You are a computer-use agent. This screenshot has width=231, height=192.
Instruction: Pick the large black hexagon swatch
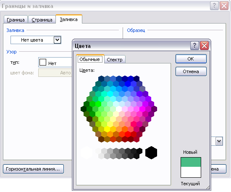(151, 153)
